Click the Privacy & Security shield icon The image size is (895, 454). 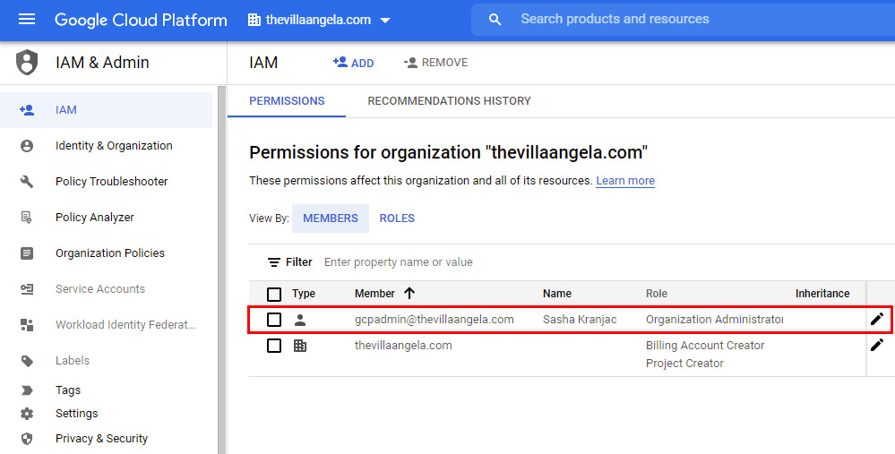(x=27, y=439)
